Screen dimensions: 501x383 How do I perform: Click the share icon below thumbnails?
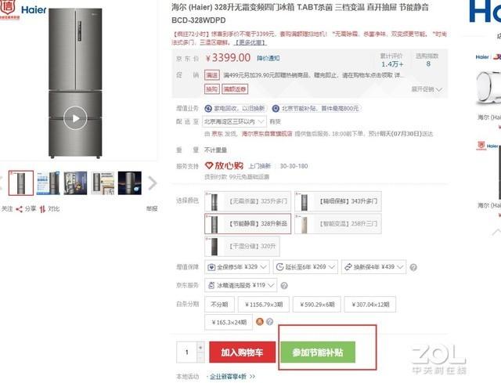pos(19,209)
